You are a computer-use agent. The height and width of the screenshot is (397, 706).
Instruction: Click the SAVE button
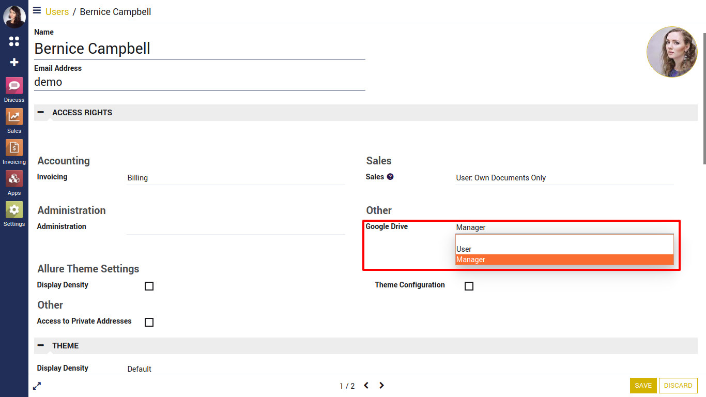[643, 386]
